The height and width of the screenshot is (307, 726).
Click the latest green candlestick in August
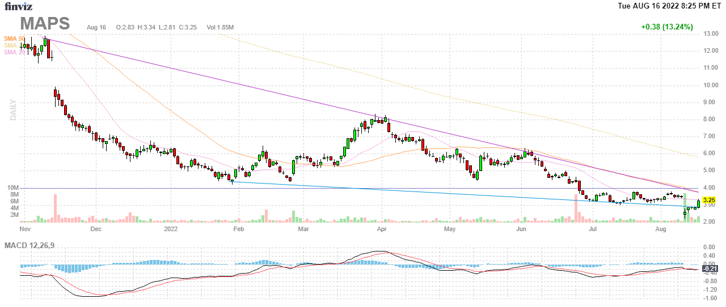pyautogui.click(x=698, y=204)
